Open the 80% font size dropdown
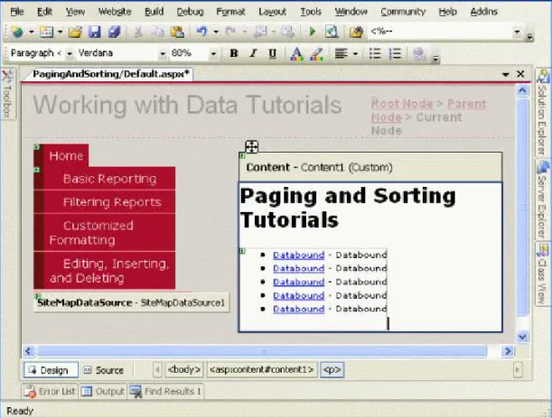Screen dimensions: 552x418 213,54
